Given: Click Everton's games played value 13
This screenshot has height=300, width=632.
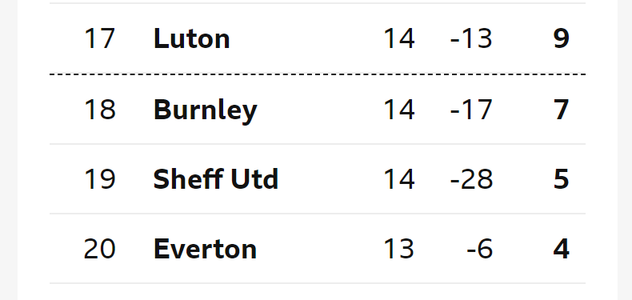Looking at the screenshot, I should coord(399,249).
